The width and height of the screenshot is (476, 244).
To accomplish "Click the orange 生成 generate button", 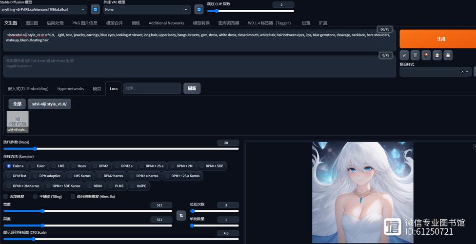I will click(438, 39).
